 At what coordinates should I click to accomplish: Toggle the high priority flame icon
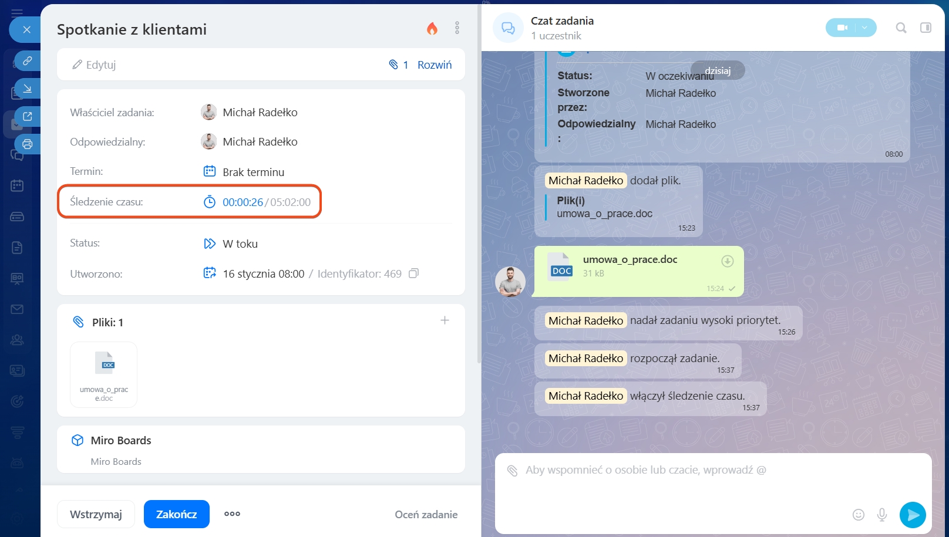tap(432, 29)
